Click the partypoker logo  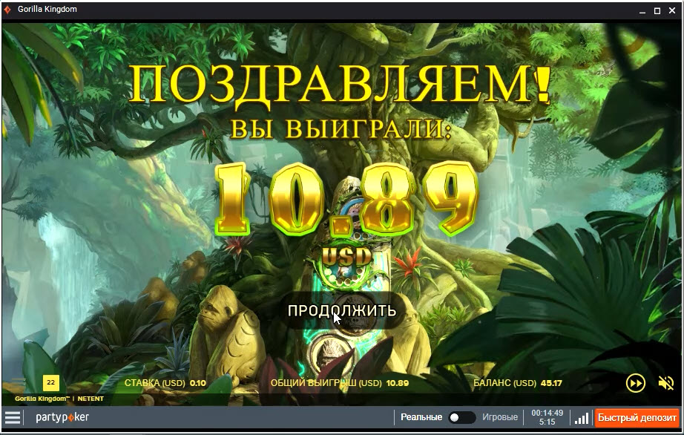[x=62, y=417]
